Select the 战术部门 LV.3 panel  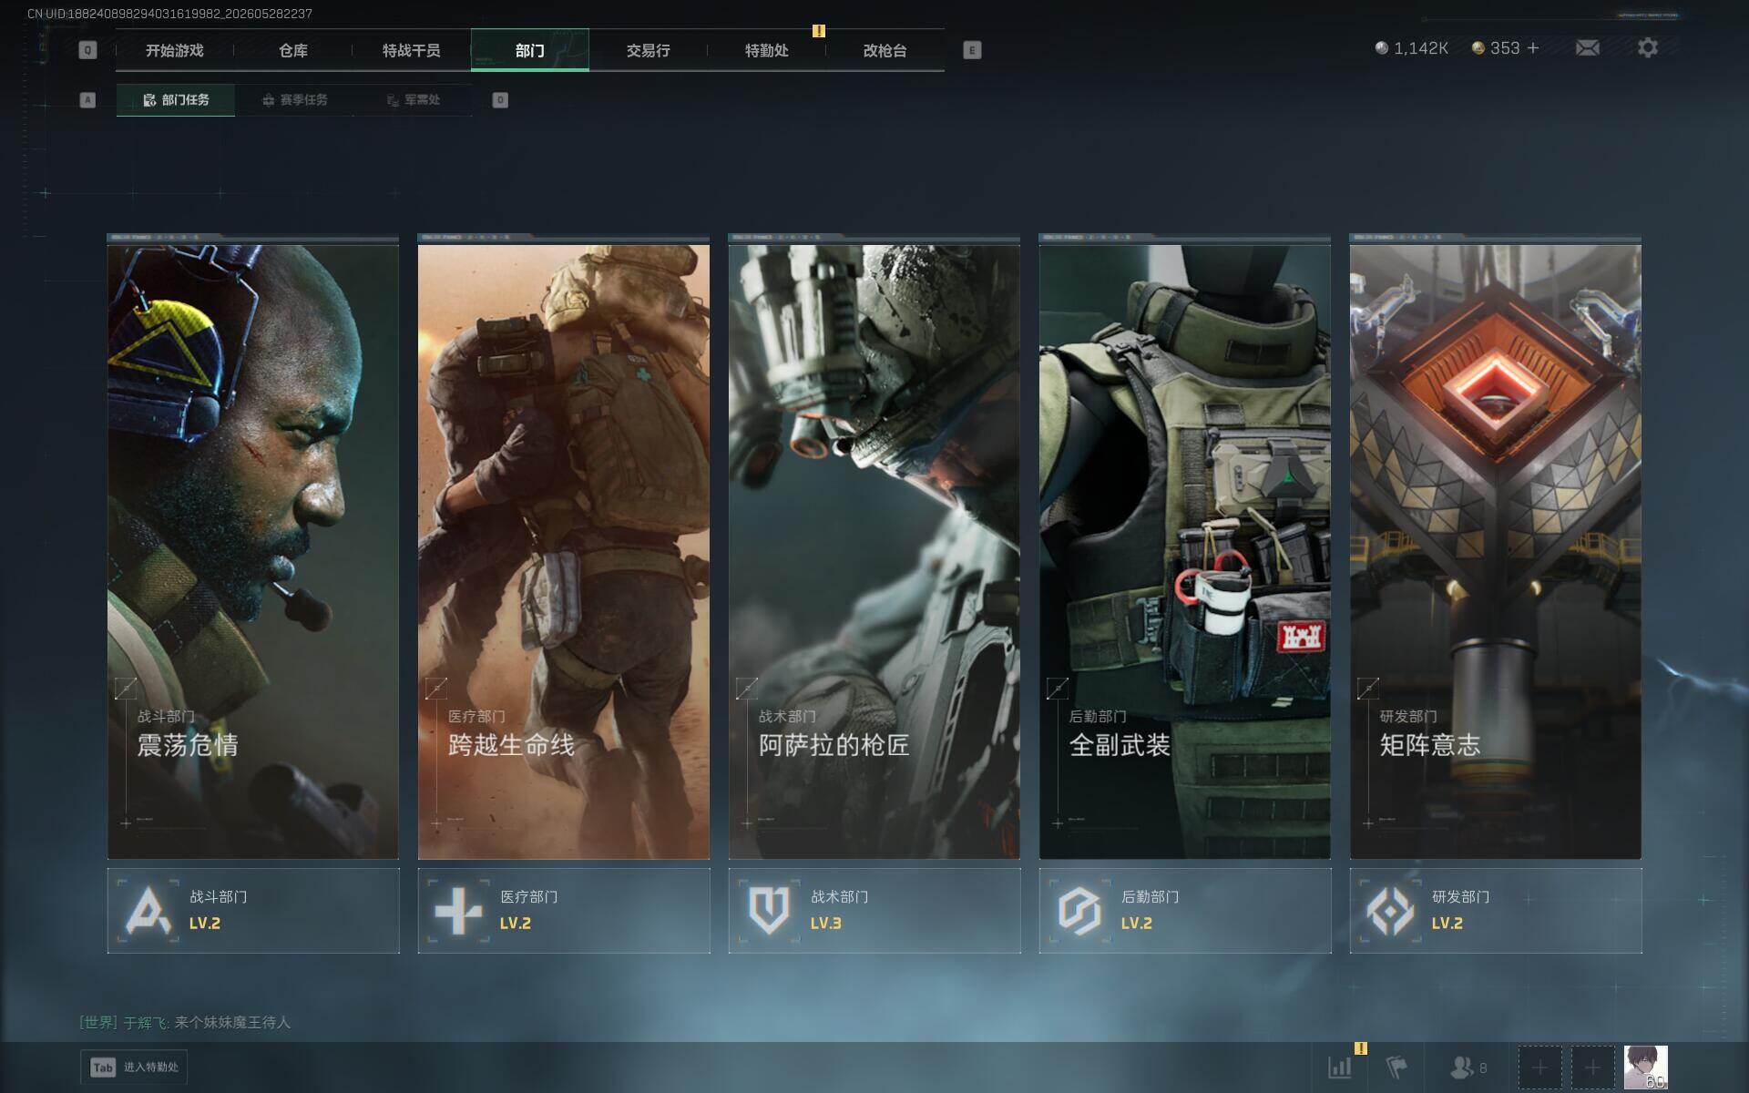874,911
